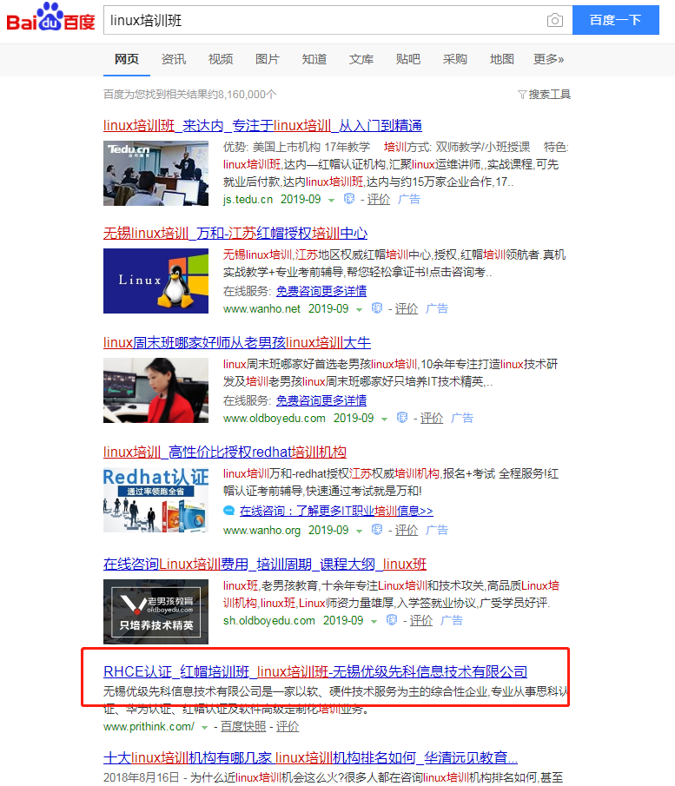Switch to the 采购 tab

(455, 59)
